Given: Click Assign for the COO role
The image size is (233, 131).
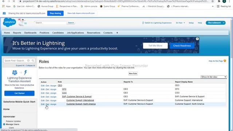Looking at the screenshot, I should [53, 93].
